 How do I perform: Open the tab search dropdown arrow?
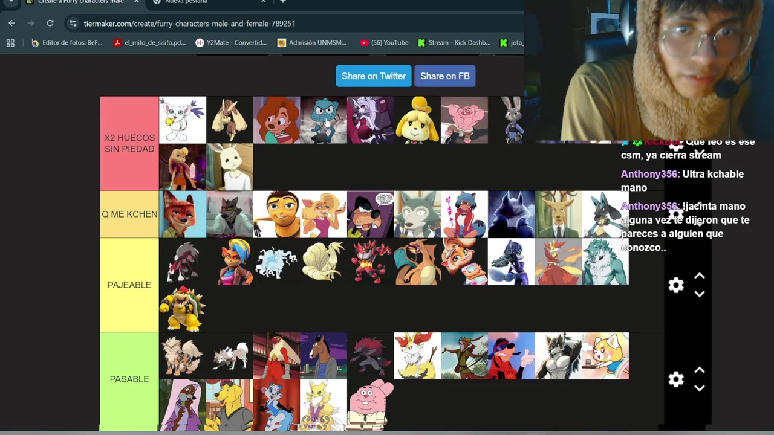click(10, 2)
